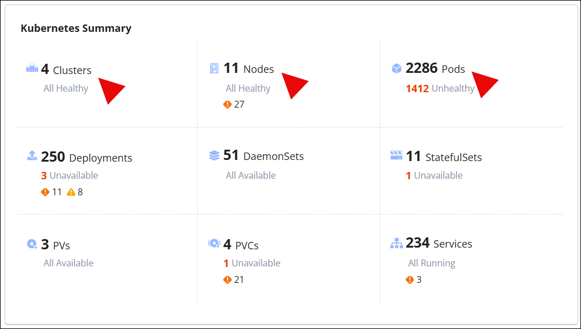Click the Pods cube icon

[x=397, y=69]
